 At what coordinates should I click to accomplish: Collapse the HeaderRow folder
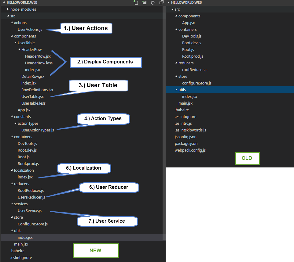coord(31,49)
